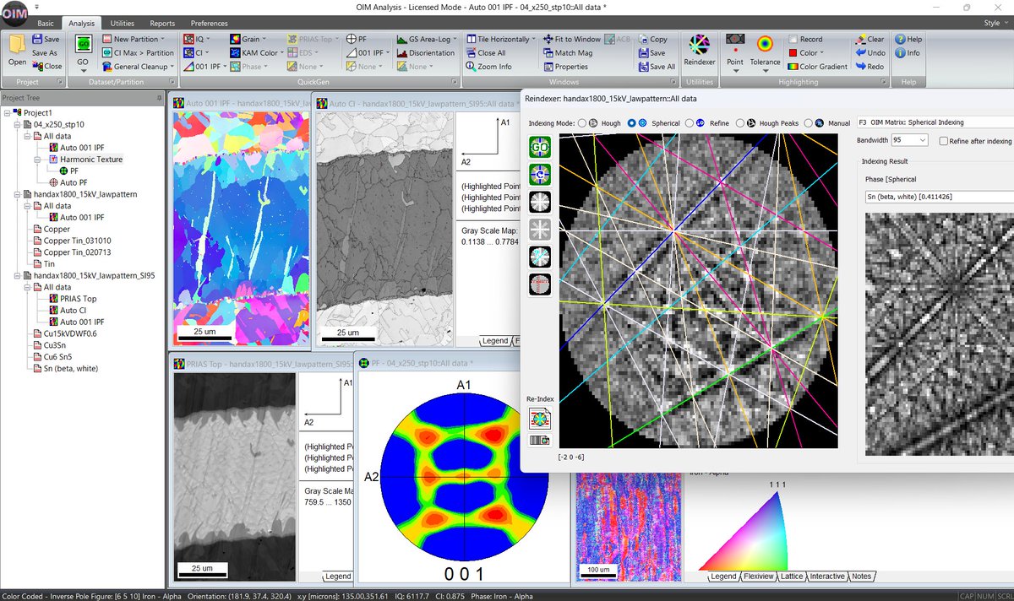Click the Point highlighting icon

[x=734, y=41]
